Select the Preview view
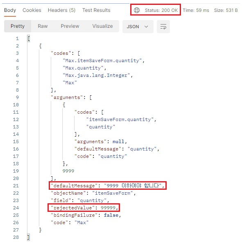 [70, 26]
